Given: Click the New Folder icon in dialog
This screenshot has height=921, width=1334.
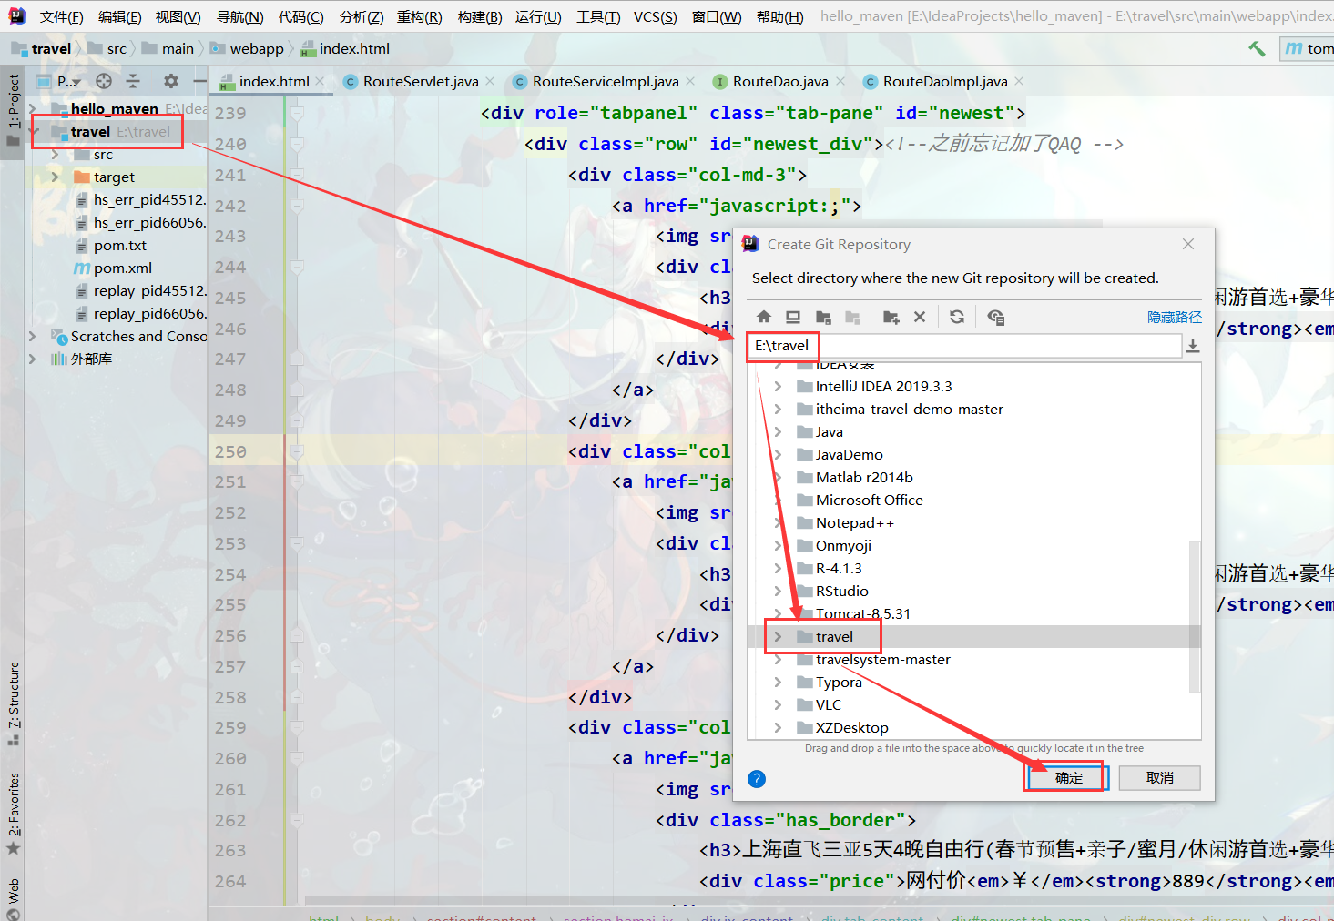Looking at the screenshot, I should [x=891, y=317].
